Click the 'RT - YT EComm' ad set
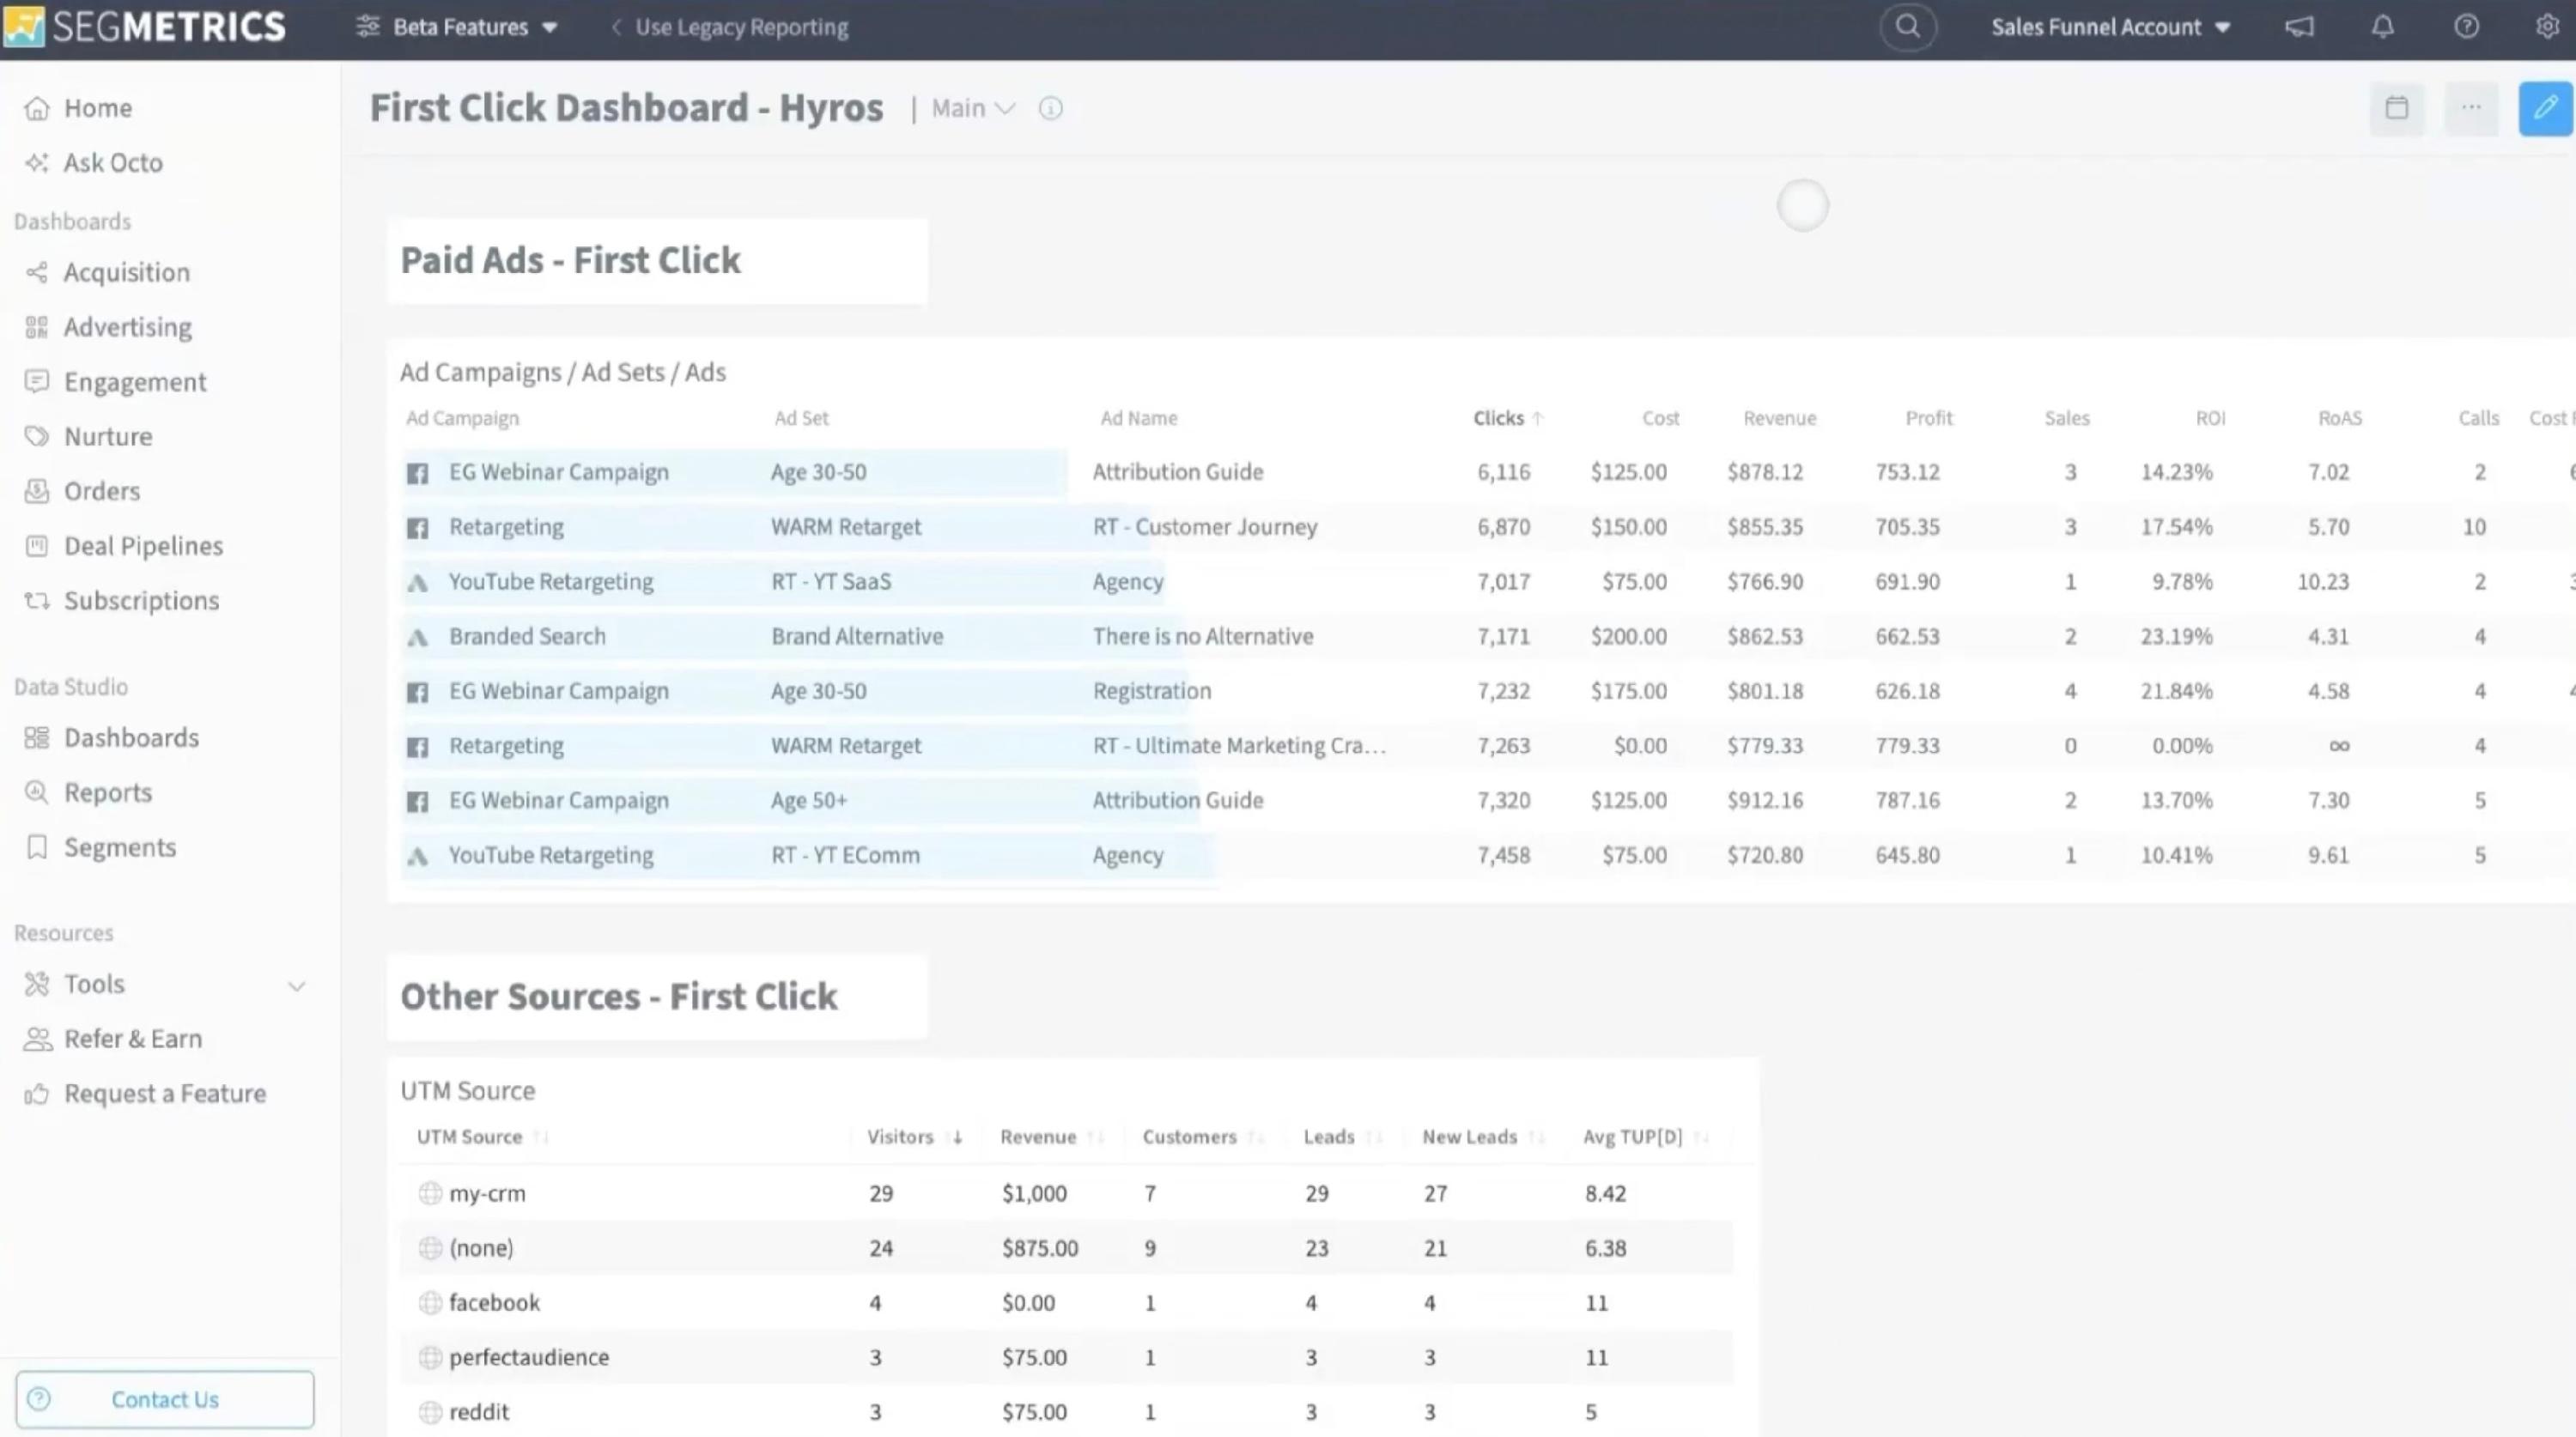 [845, 856]
